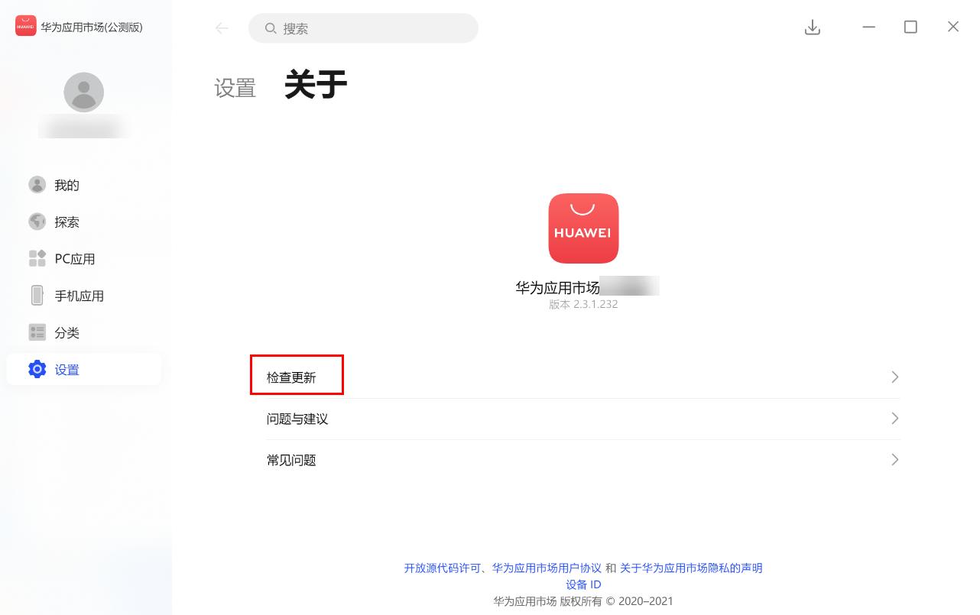This screenshot has width=980, height=615.
Task: Open 开放源代码许可 link
Action: point(443,568)
